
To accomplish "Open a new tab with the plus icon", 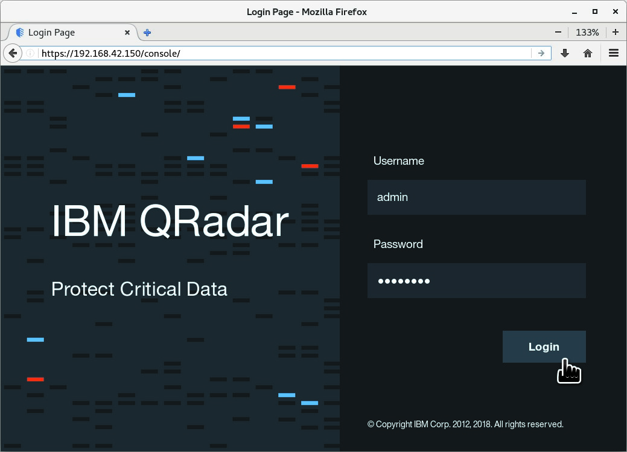I will (147, 33).
